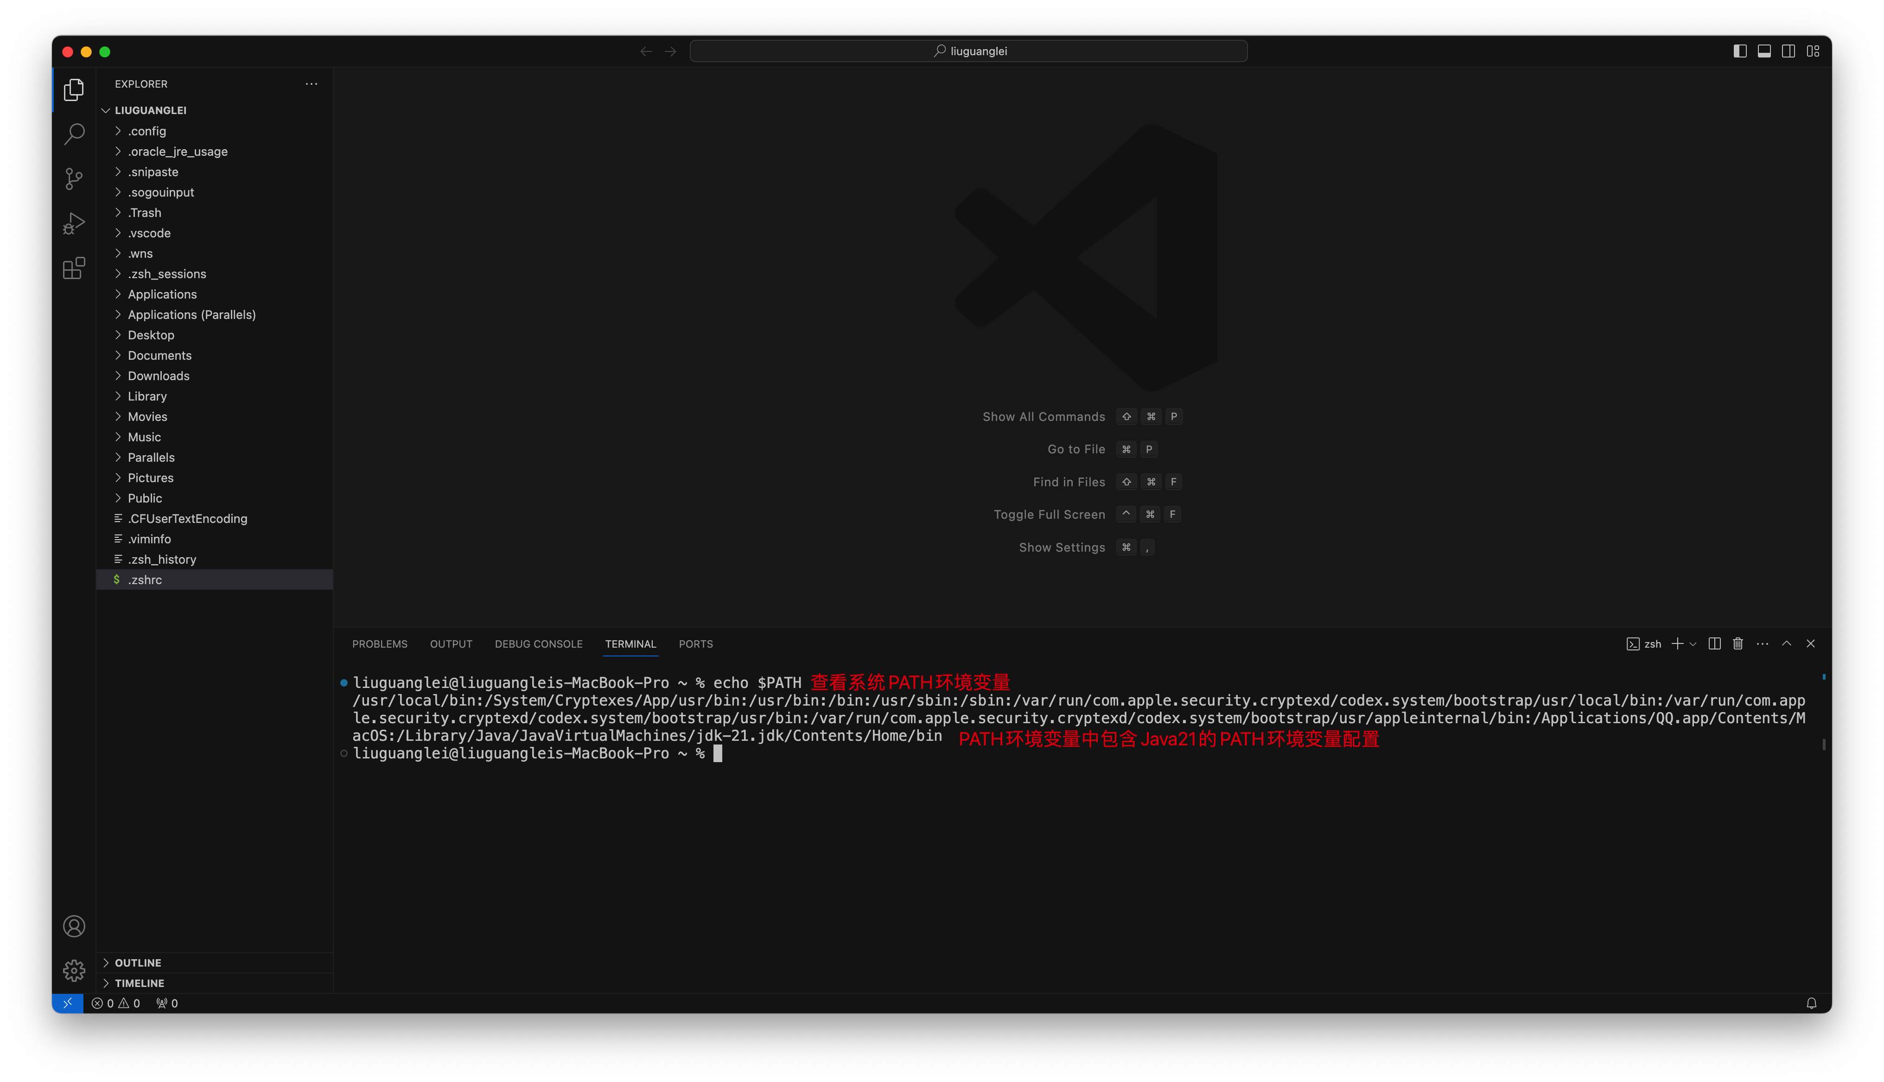Switch to the OUTPUT tab
Screen dimensions: 1884x1082
pos(451,643)
